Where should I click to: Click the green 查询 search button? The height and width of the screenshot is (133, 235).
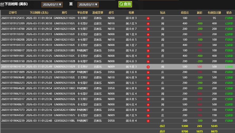point(125,4)
